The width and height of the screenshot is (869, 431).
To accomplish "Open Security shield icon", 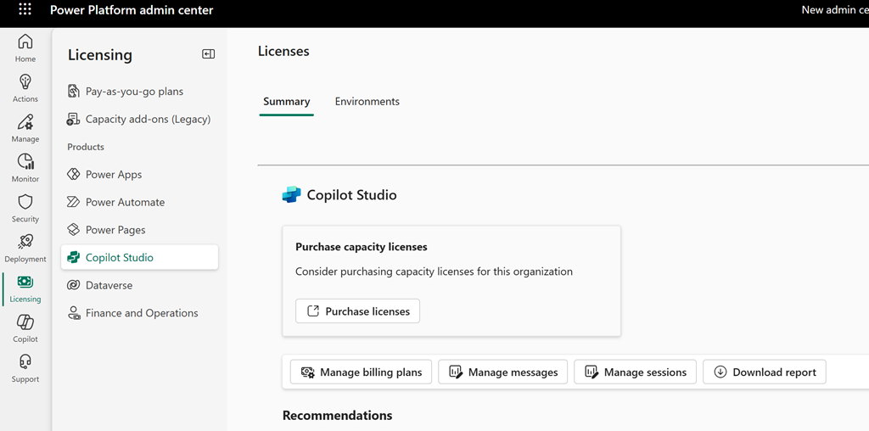I will point(25,207).
